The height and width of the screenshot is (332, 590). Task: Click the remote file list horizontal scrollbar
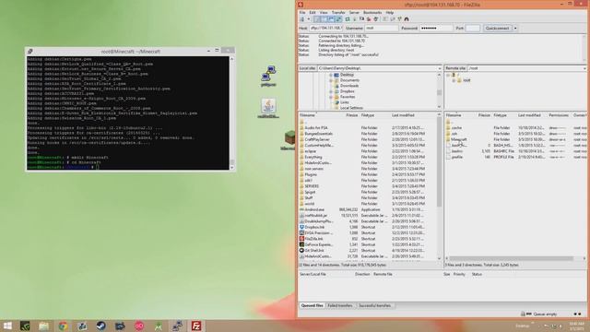tap(512, 258)
